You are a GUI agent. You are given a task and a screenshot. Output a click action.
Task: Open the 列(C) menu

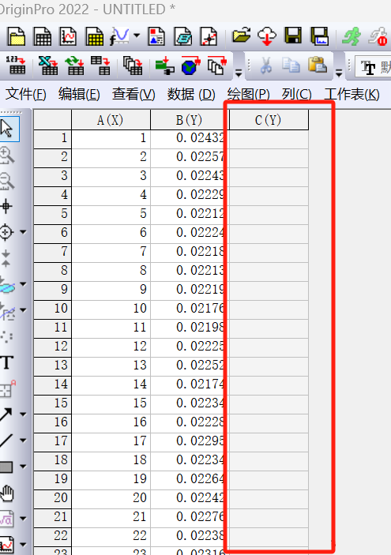(x=296, y=95)
